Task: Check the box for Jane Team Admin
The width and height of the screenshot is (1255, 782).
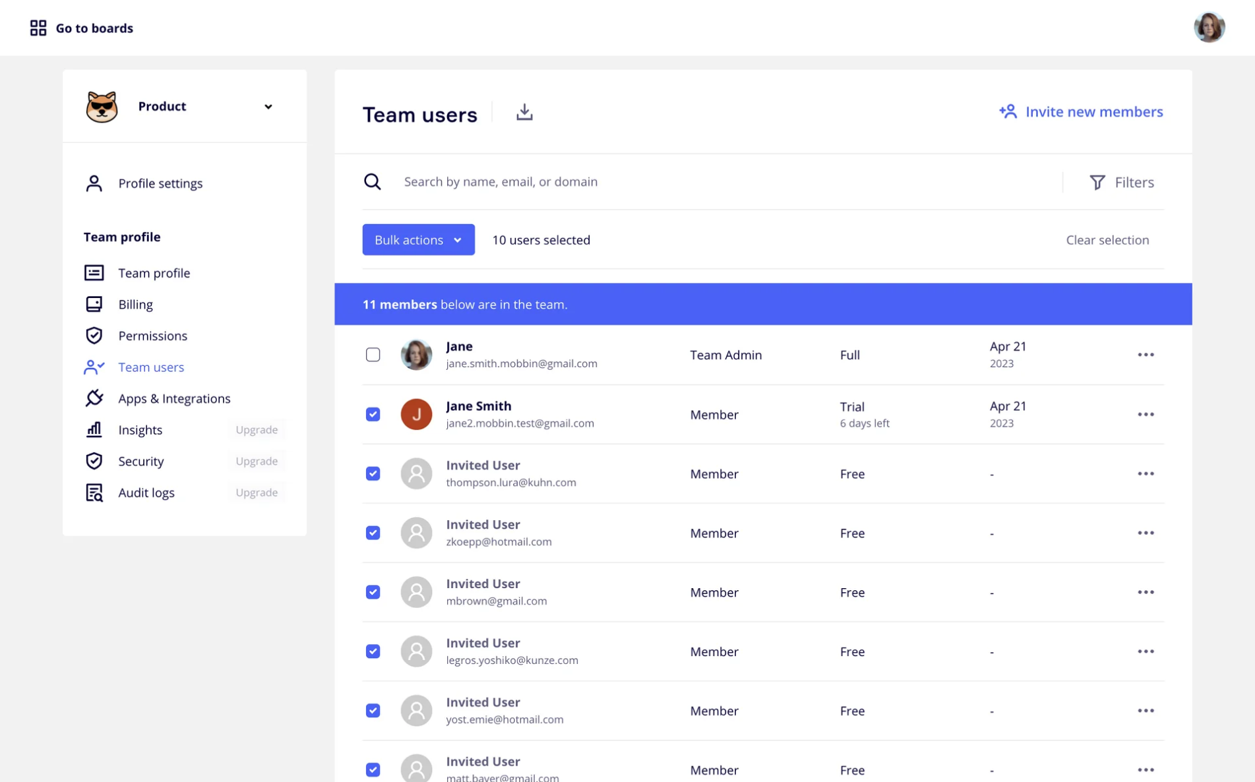Action: point(373,355)
